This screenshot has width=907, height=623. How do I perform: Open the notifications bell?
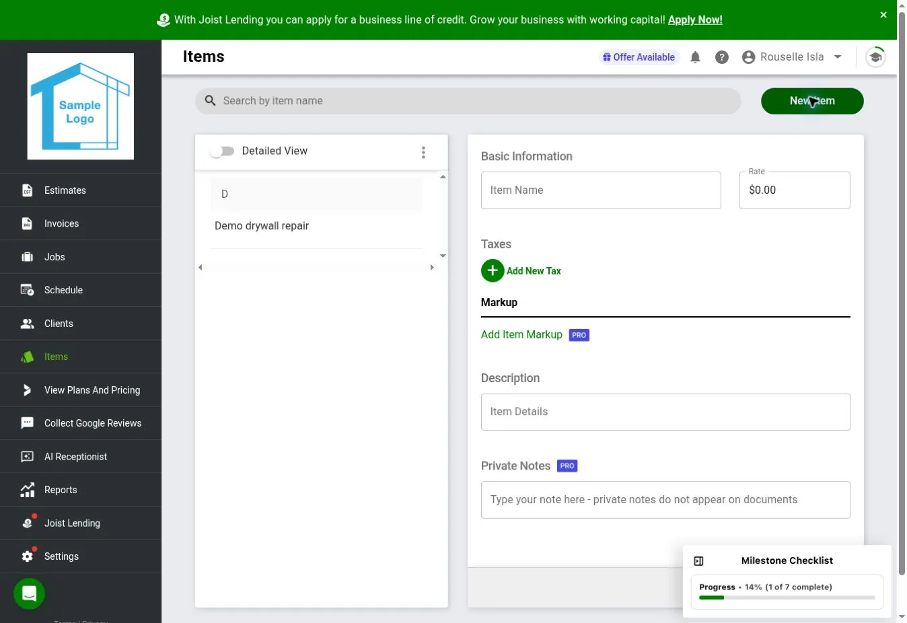tap(695, 57)
